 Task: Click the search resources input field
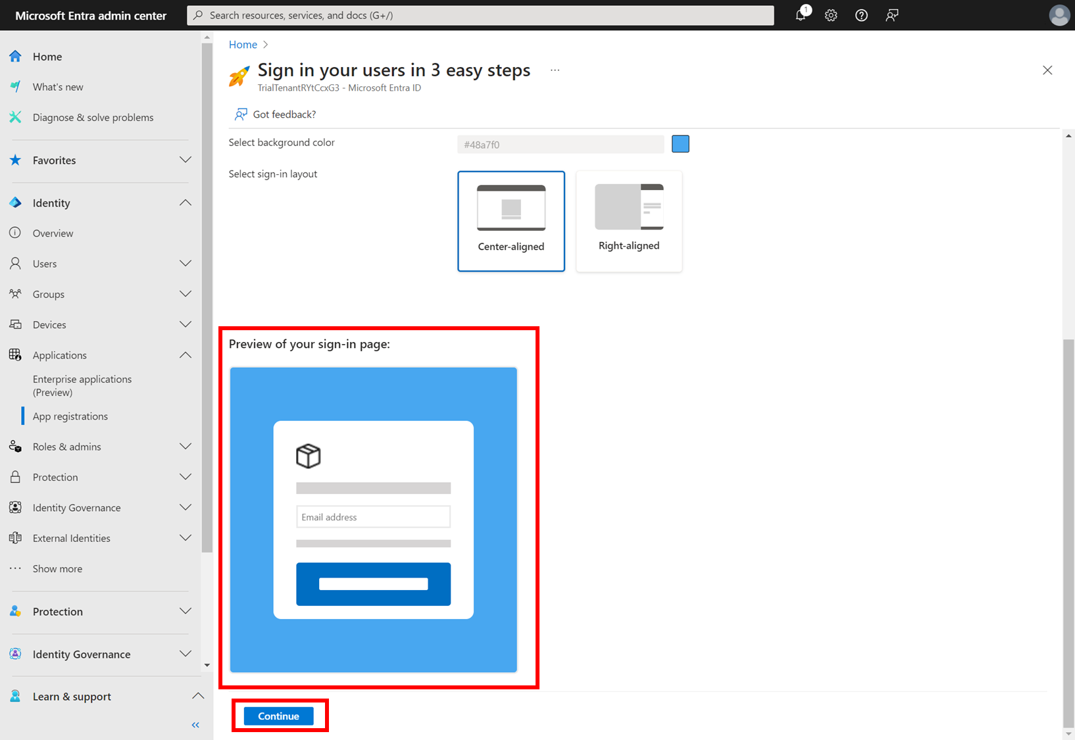pyautogui.click(x=480, y=15)
